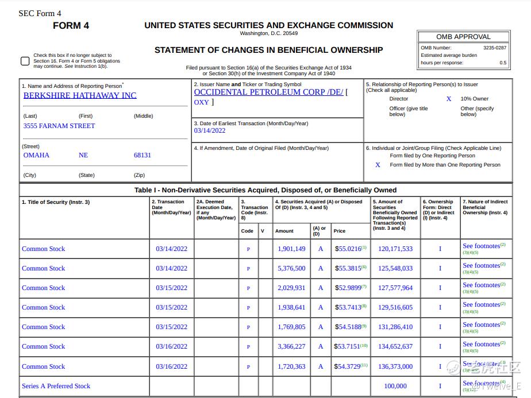Click footnote (7) next to $52.9899

tap(364, 287)
